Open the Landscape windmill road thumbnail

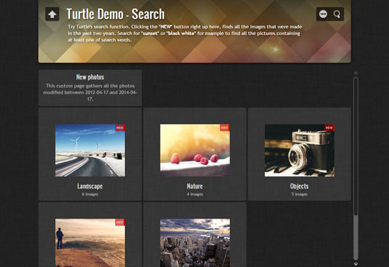(90, 151)
